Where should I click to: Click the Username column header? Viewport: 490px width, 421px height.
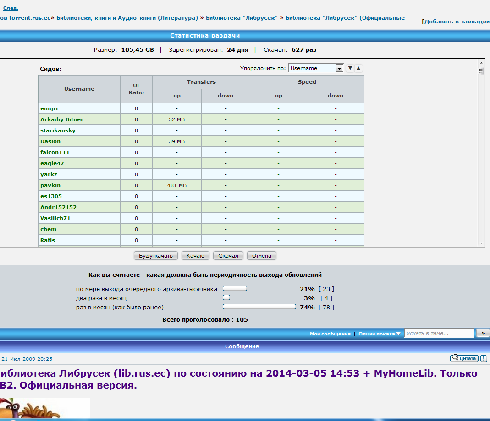point(79,89)
